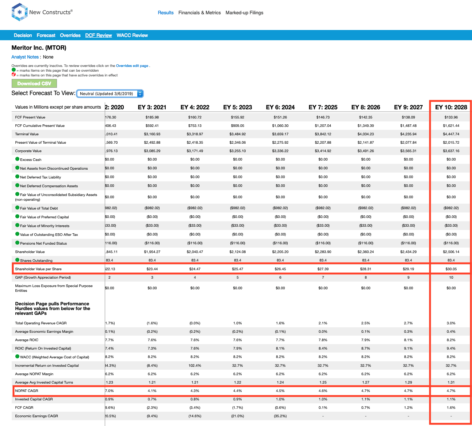The width and height of the screenshot is (472, 426).
Task: Click green dot beside Fair Value of Unconsolidated Subsidiary Assets
Action: [x=17, y=194]
